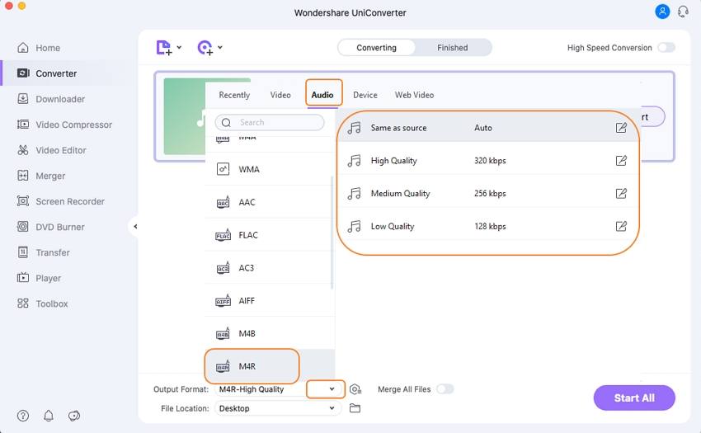The height and width of the screenshot is (433, 701).
Task: Open the Output Format dropdown
Action: (x=332, y=389)
